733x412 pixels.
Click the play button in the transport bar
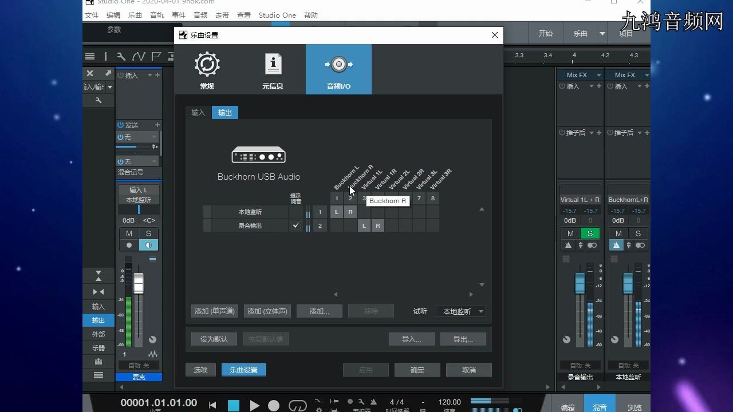[x=255, y=405]
